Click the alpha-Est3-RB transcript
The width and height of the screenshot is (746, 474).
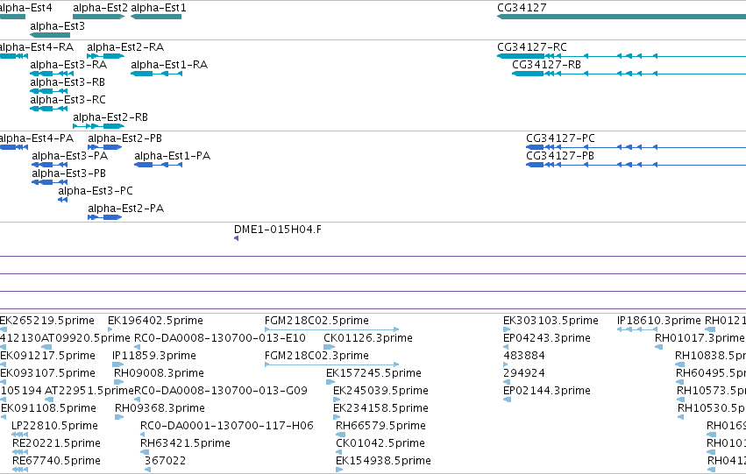pyautogui.click(x=48, y=91)
